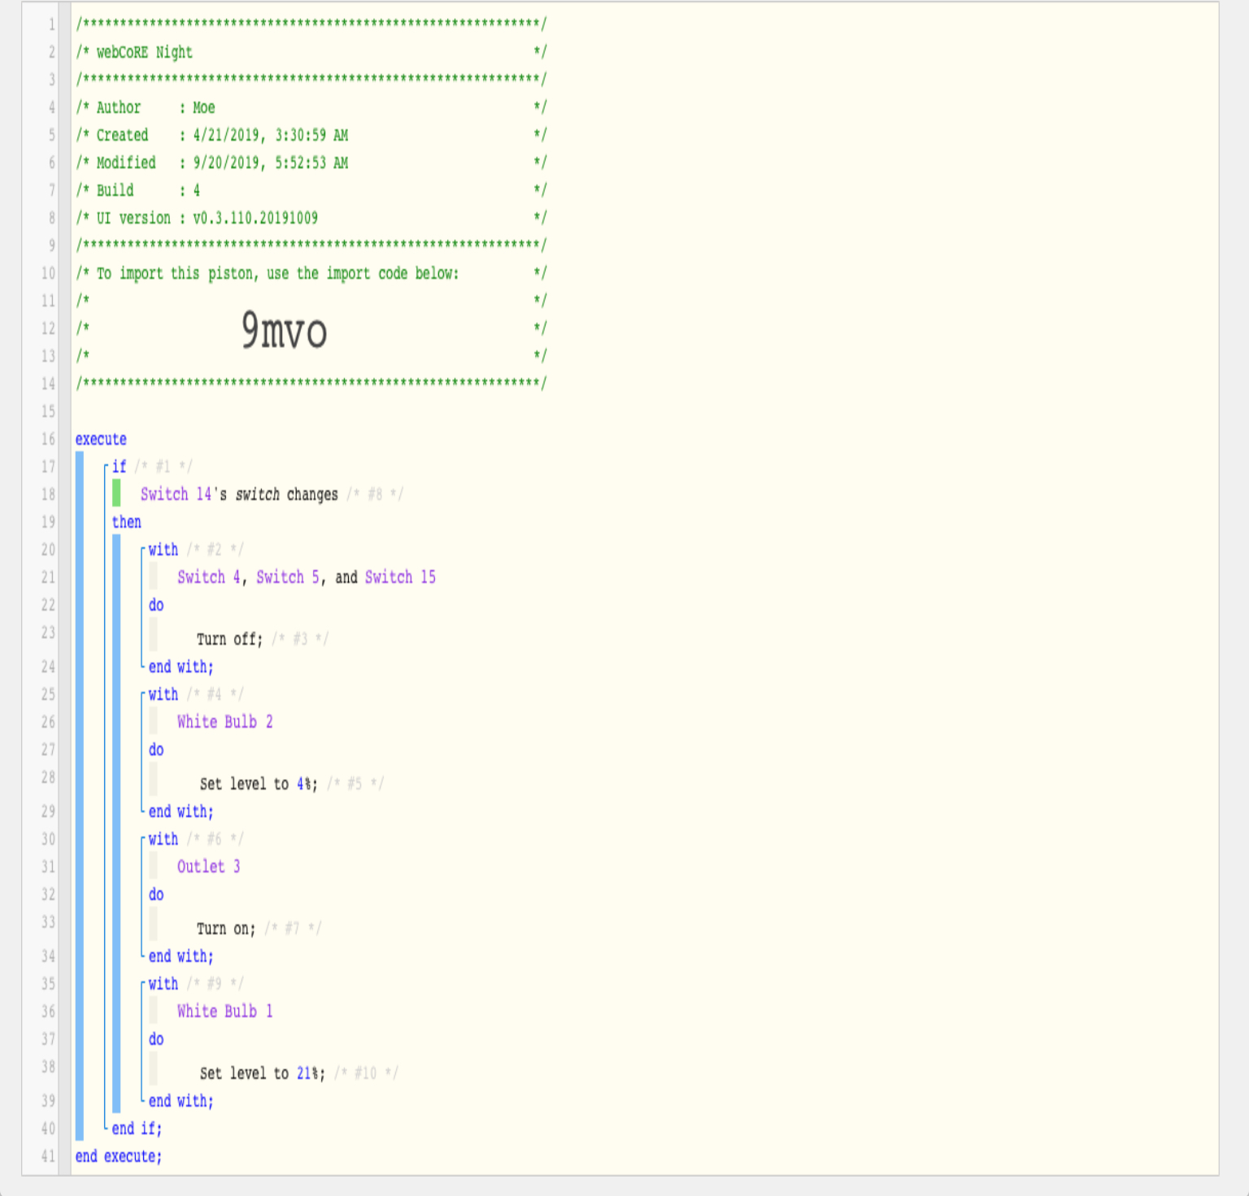Click the Author Moe comment line
1249x1196 pixels.
(311, 107)
